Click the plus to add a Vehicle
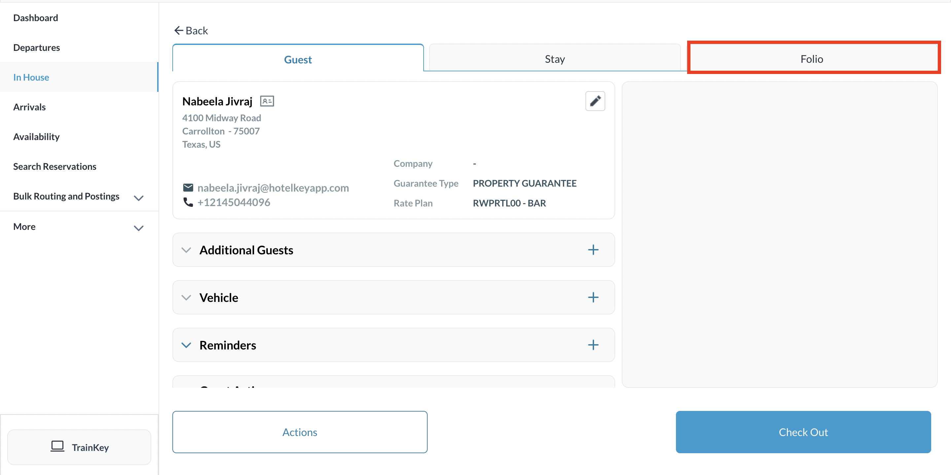The image size is (951, 475). [x=593, y=297]
